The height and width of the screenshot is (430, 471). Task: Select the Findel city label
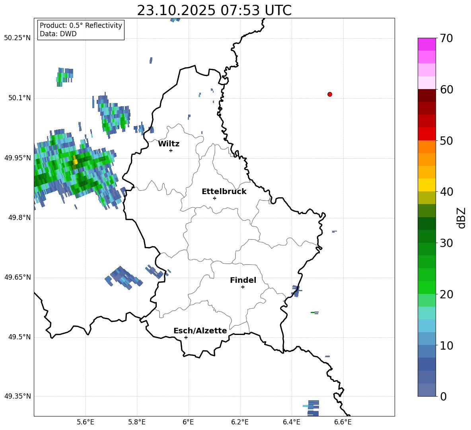click(243, 280)
